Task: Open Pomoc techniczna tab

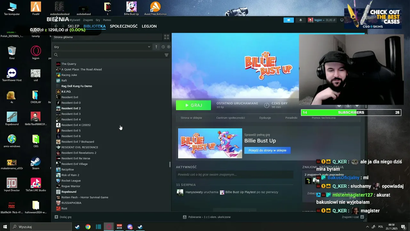Action: point(324,118)
